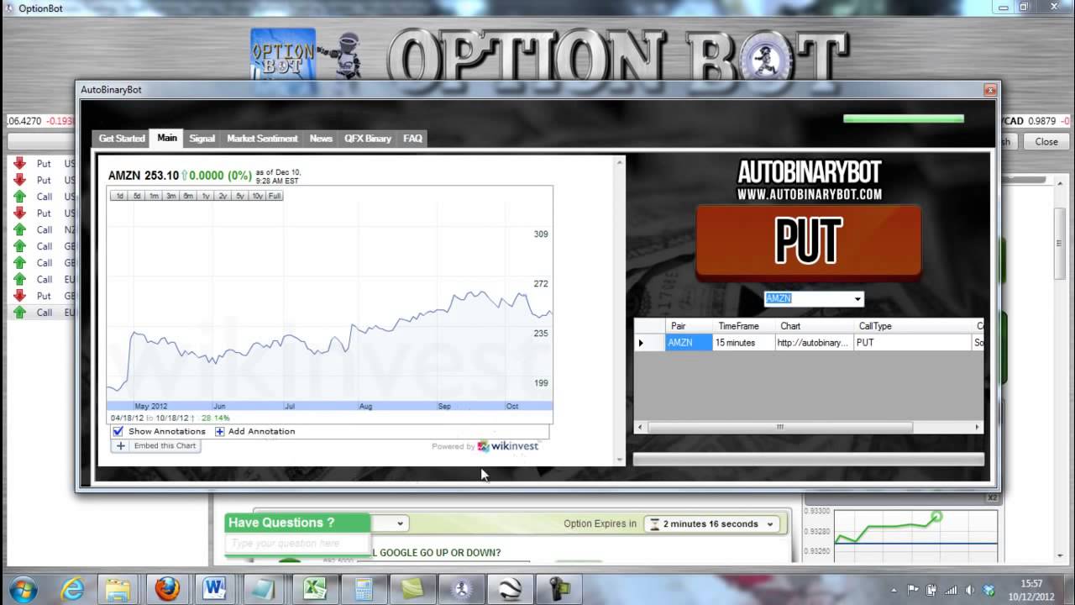Open the Market Sentiment tab
The height and width of the screenshot is (605, 1075).
[x=262, y=139]
